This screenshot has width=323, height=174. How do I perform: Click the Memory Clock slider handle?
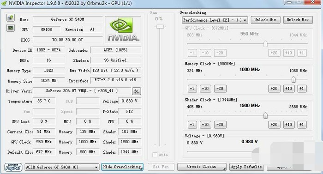tap(293, 79)
